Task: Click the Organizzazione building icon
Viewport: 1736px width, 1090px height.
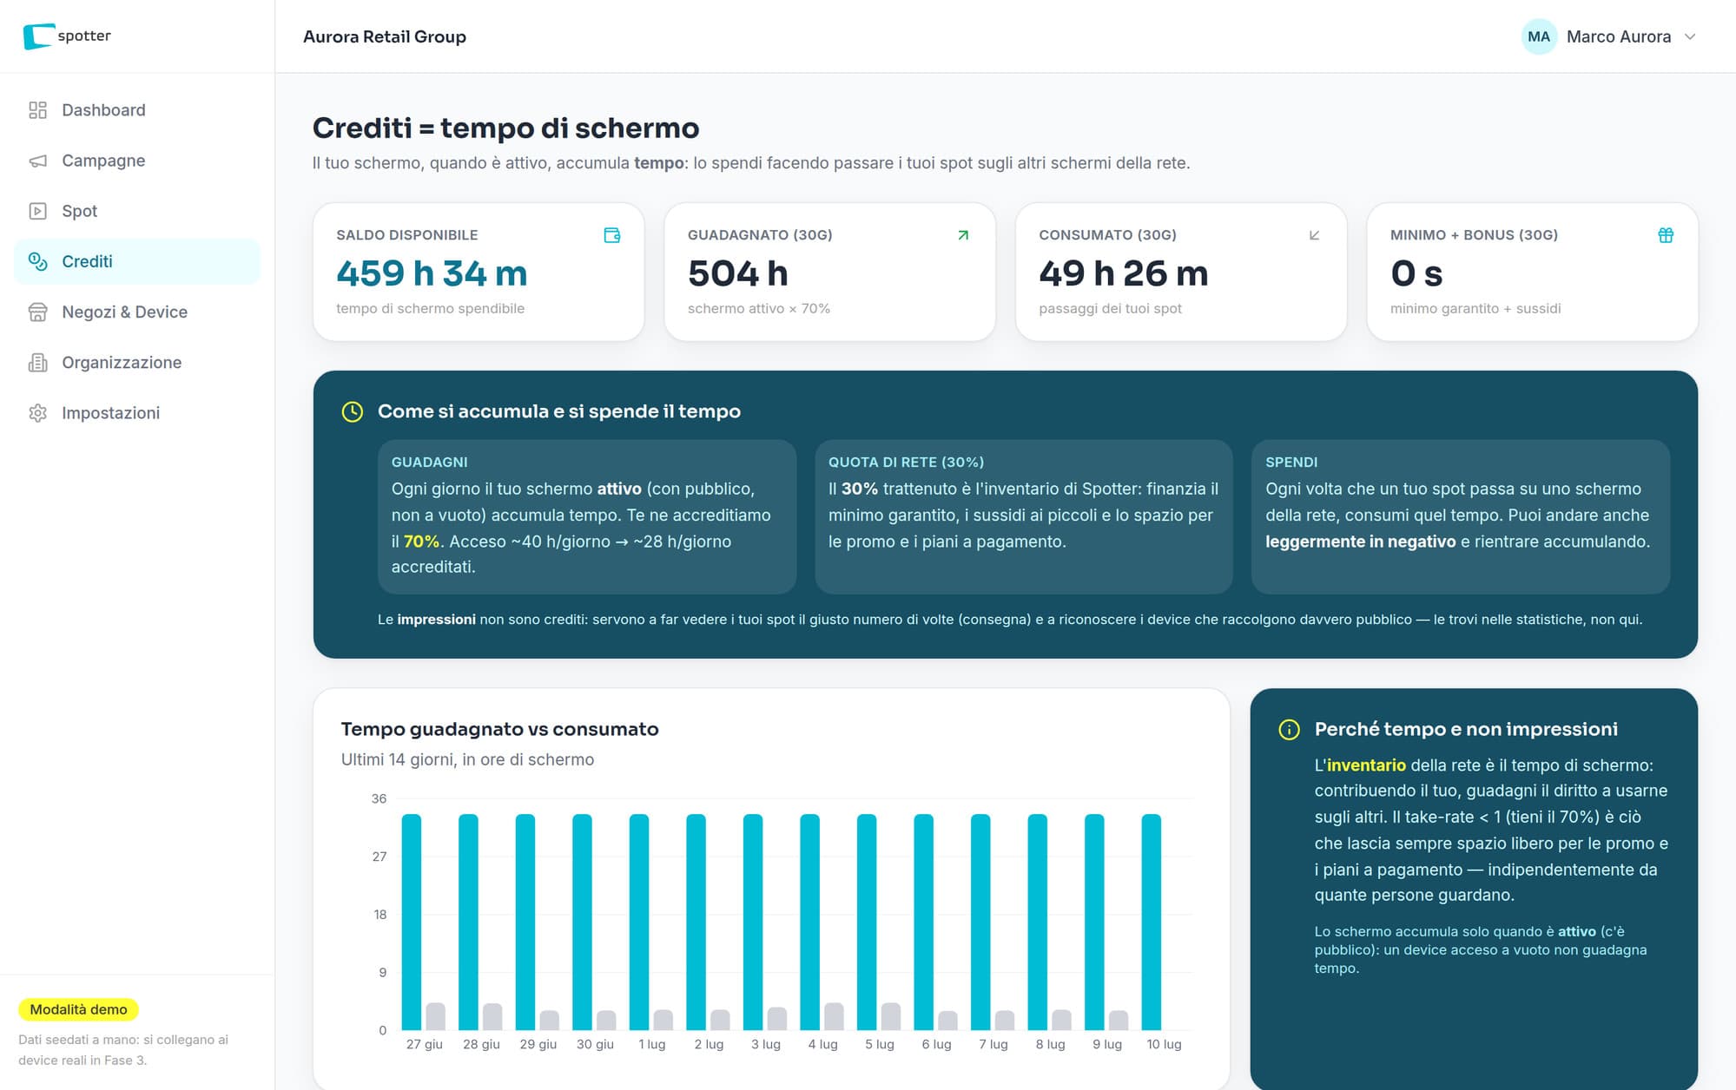Action: 37,362
